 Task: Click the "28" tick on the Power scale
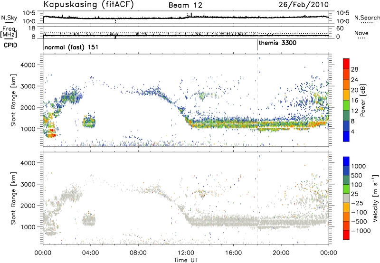click(x=354, y=69)
